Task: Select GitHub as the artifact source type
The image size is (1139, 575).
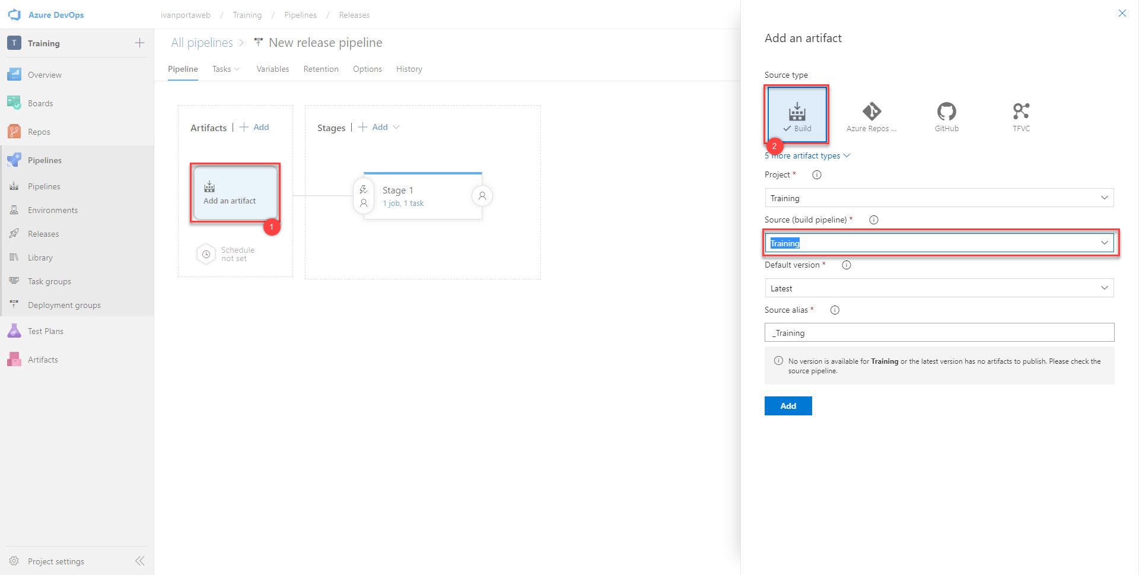Action: tap(946, 115)
